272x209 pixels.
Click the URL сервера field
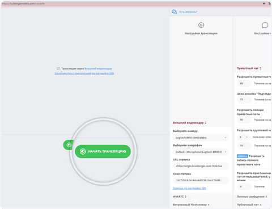201,166
